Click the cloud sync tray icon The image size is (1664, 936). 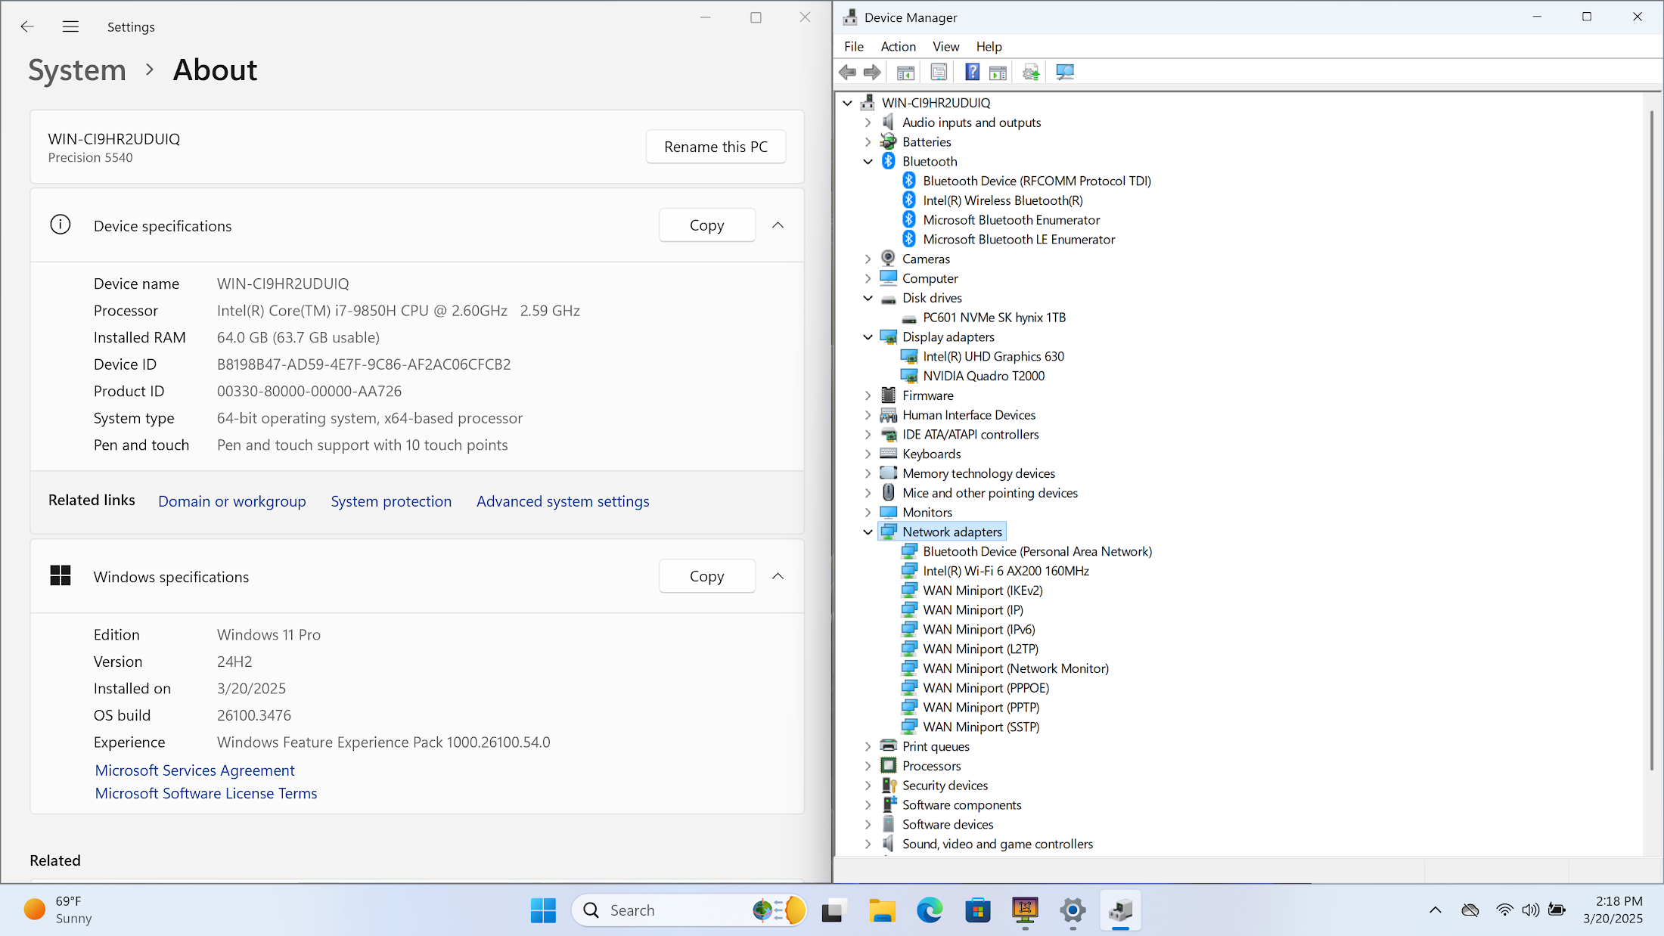pos(1470,910)
